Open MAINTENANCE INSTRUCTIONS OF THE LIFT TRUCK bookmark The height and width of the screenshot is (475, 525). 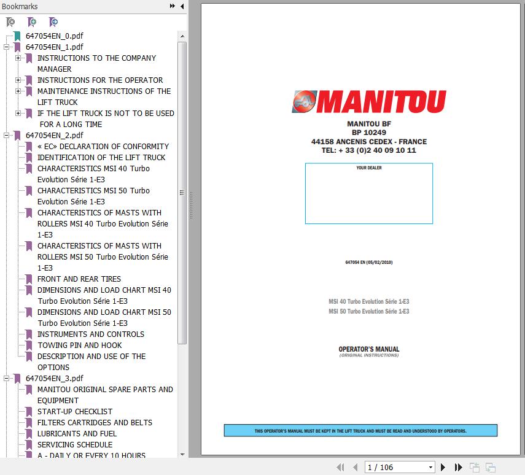point(104,96)
